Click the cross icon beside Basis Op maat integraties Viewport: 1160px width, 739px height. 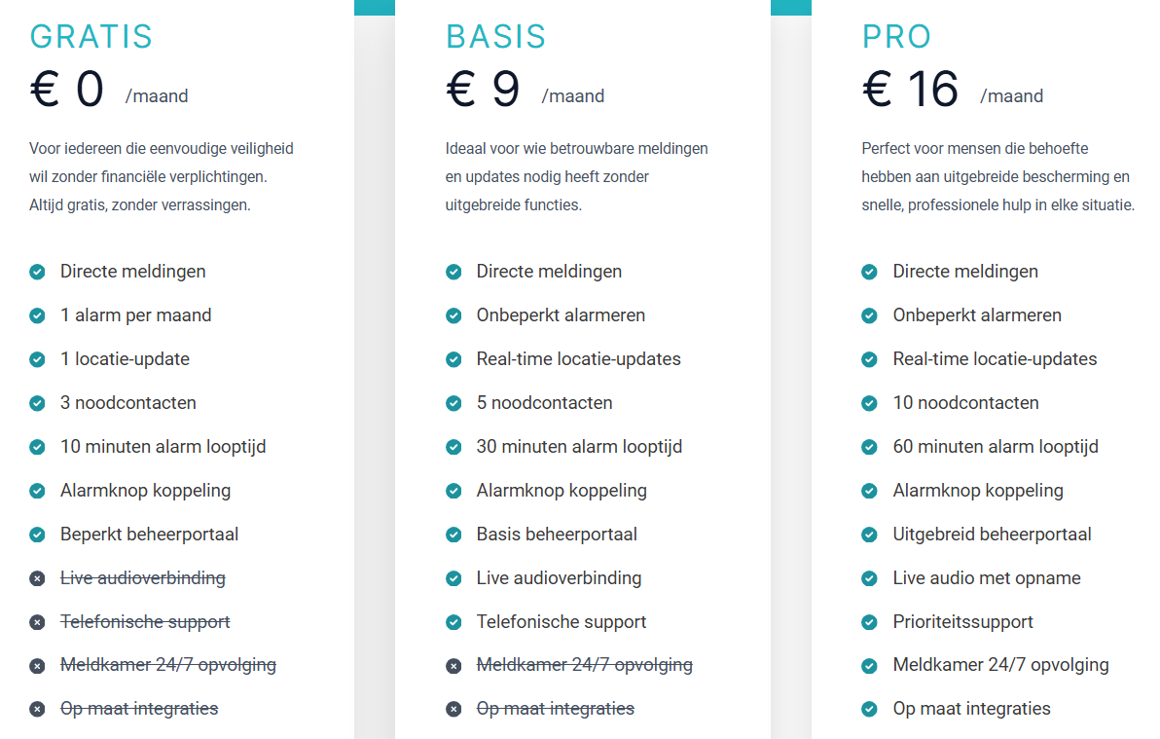pos(453,709)
